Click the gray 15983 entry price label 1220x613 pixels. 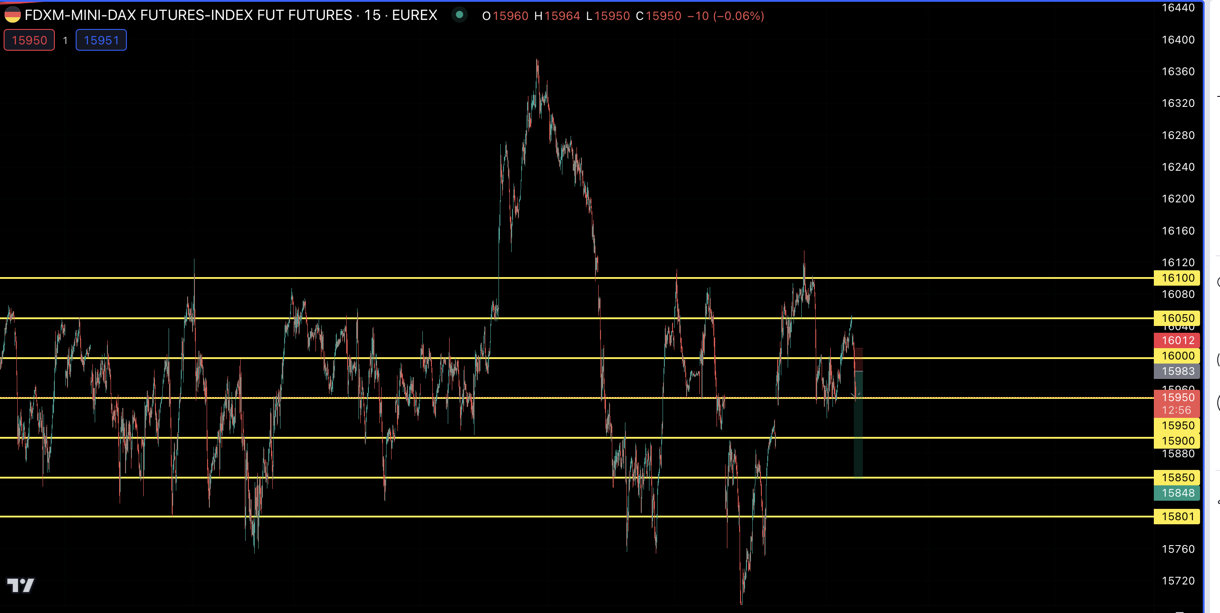pyautogui.click(x=1177, y=371)
